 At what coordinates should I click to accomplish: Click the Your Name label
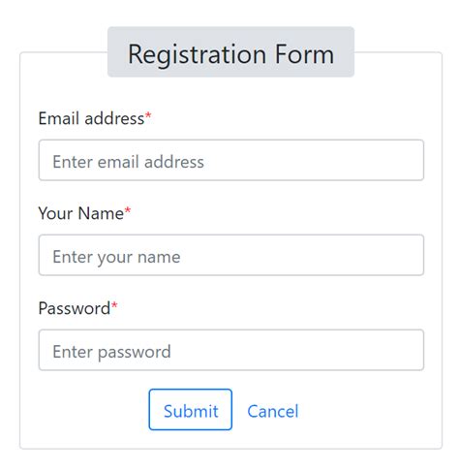[81, 213]
